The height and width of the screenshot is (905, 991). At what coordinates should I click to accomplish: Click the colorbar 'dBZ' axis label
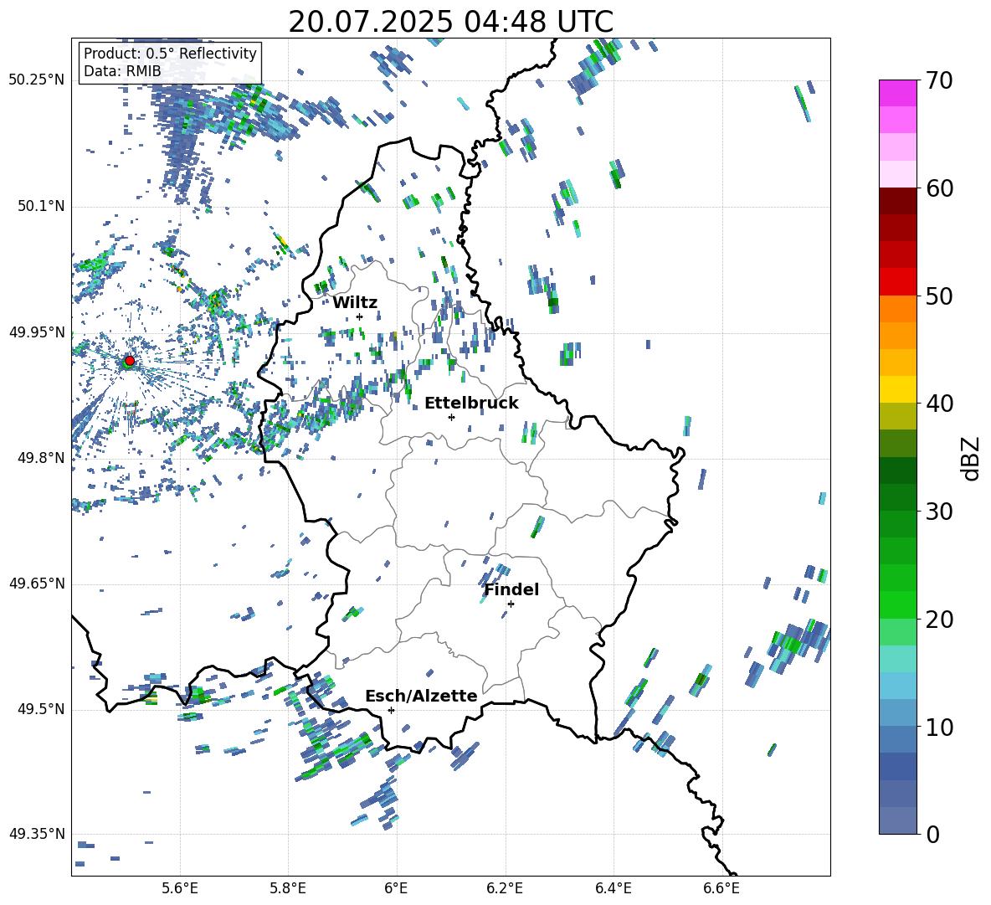972,458
